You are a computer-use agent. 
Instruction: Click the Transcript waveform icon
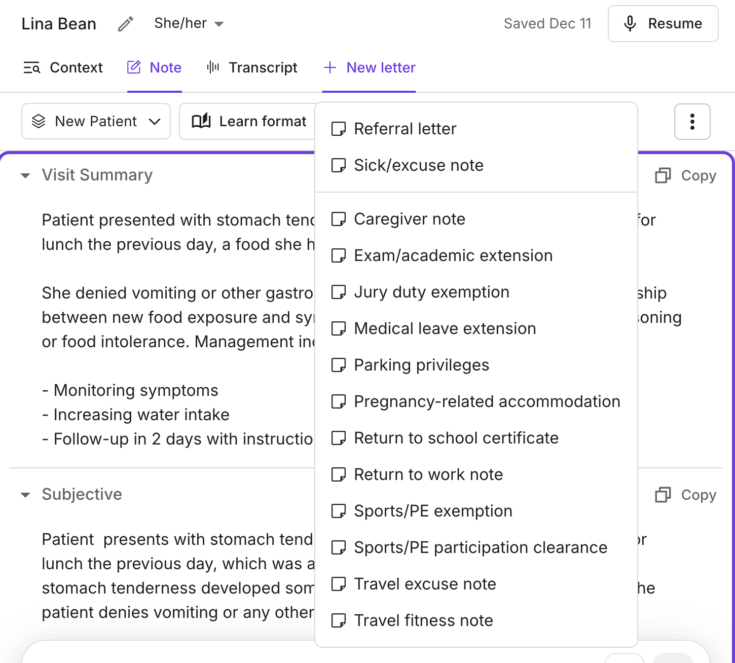[x=213, y=67]
